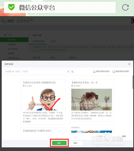Click 新建多图文消息 link
The height and width of the screenshot is (151, 134).
point(122,71)
